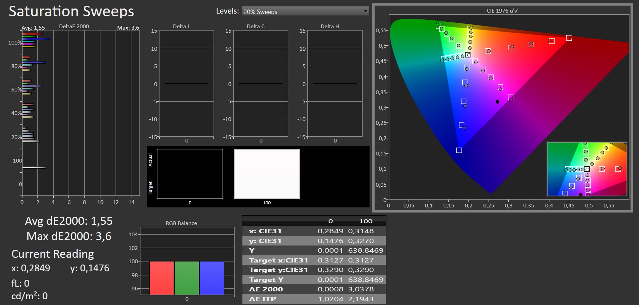Screen dimensions: 639x305
Task: Click the 'x: CIE31' row label
Action: tap(265, 231)
